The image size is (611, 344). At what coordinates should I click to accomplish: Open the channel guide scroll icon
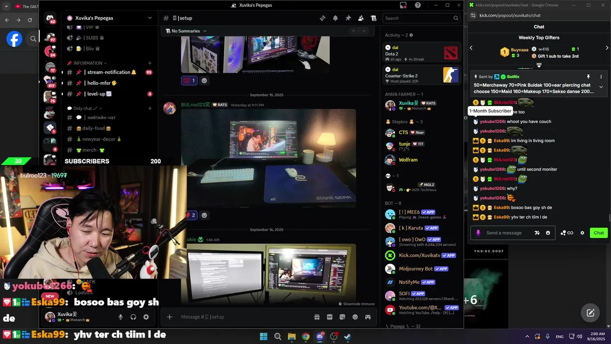coord(374,18)
